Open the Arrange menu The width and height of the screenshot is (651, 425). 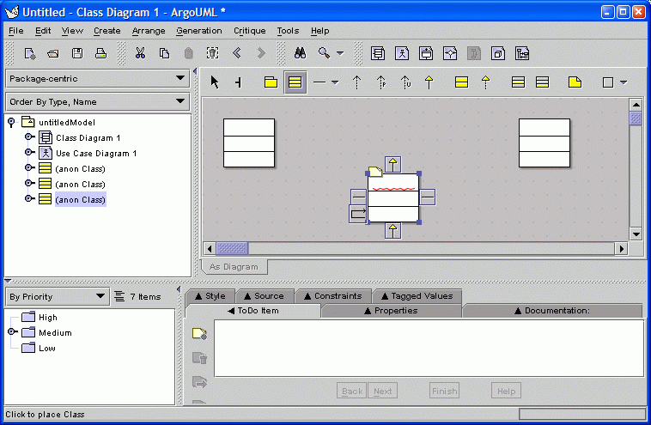tap(149, 31)
